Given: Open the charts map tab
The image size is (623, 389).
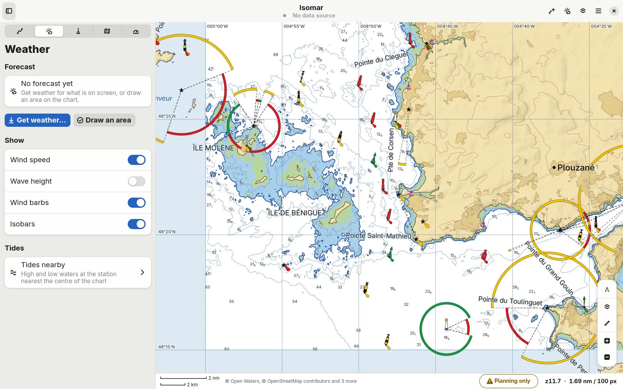Looking at the screenshot, I should click(x=107, y=31).
